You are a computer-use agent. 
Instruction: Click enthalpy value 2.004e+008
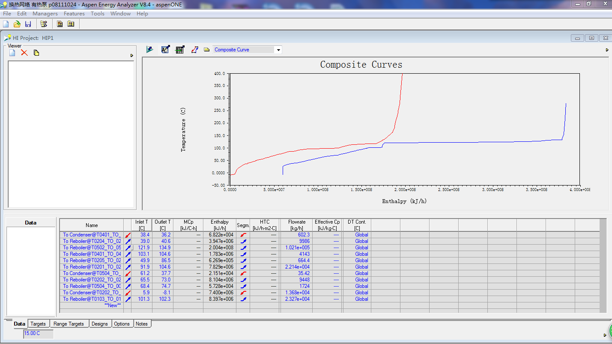pyautogui.click(x=220, y=248)
